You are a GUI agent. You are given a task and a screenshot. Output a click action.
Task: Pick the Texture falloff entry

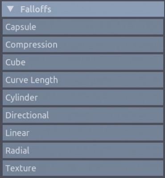(83, 168)
